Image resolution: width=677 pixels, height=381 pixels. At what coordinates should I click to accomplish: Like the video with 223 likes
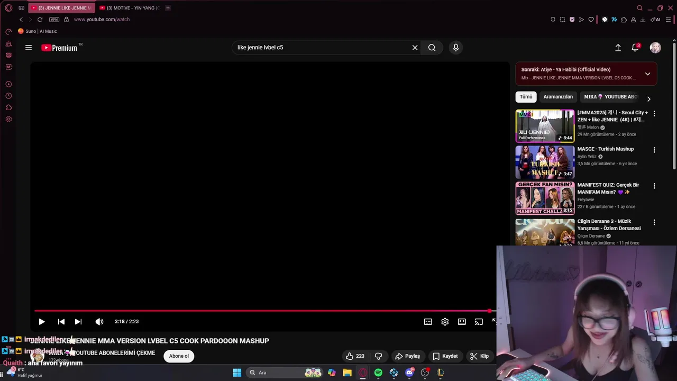[355, 356]
